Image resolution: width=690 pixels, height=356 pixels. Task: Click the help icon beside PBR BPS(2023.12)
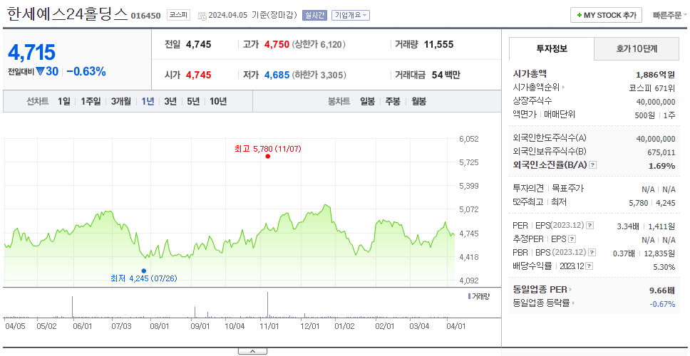(592, 253)
